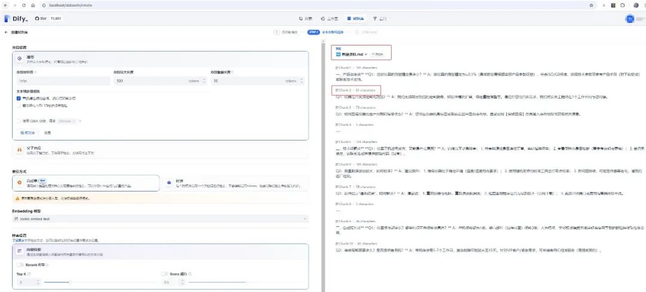
Task: Reload the page in the browser
Action: (24, 5)
